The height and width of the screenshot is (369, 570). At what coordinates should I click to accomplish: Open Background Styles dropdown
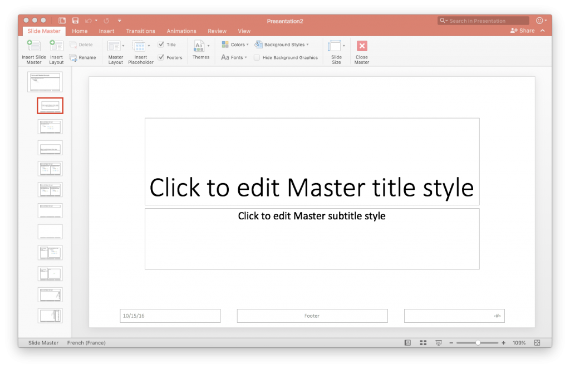point(283,44)
